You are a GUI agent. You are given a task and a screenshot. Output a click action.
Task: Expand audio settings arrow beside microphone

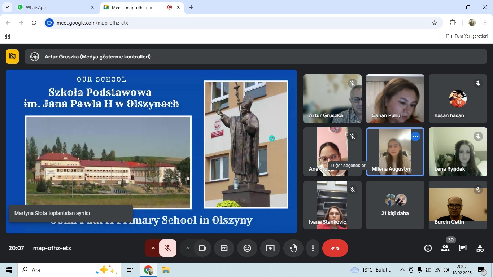[x=153, y=248]
